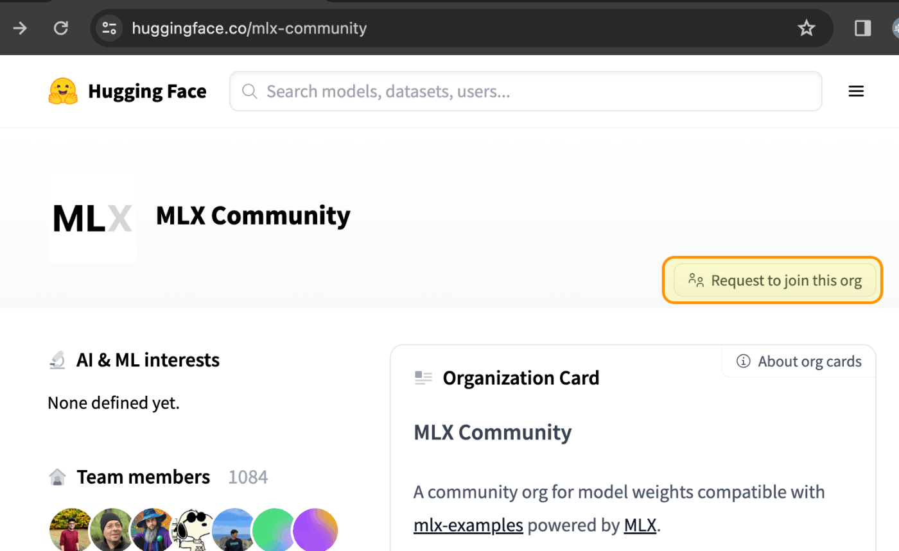Click the Organization Card heading
The height and width of the screenshot is (551, 899).
(x=521, y=378)
